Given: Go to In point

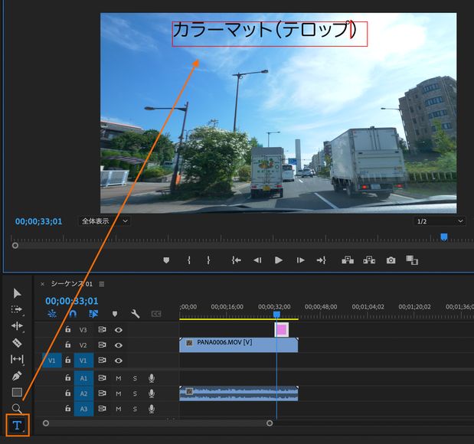Looking at the screenshot, I should (236, 260).
